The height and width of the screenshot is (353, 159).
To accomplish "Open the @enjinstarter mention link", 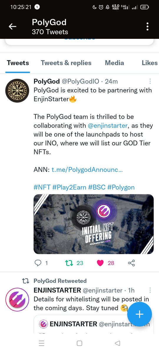I will tap(107, 126).
